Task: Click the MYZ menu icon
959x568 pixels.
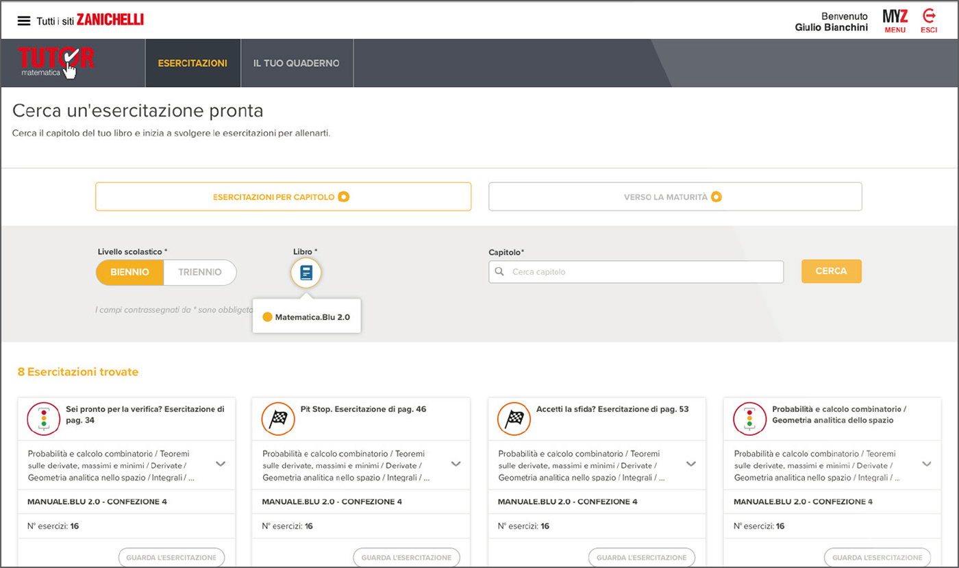Action: point(895,21)
